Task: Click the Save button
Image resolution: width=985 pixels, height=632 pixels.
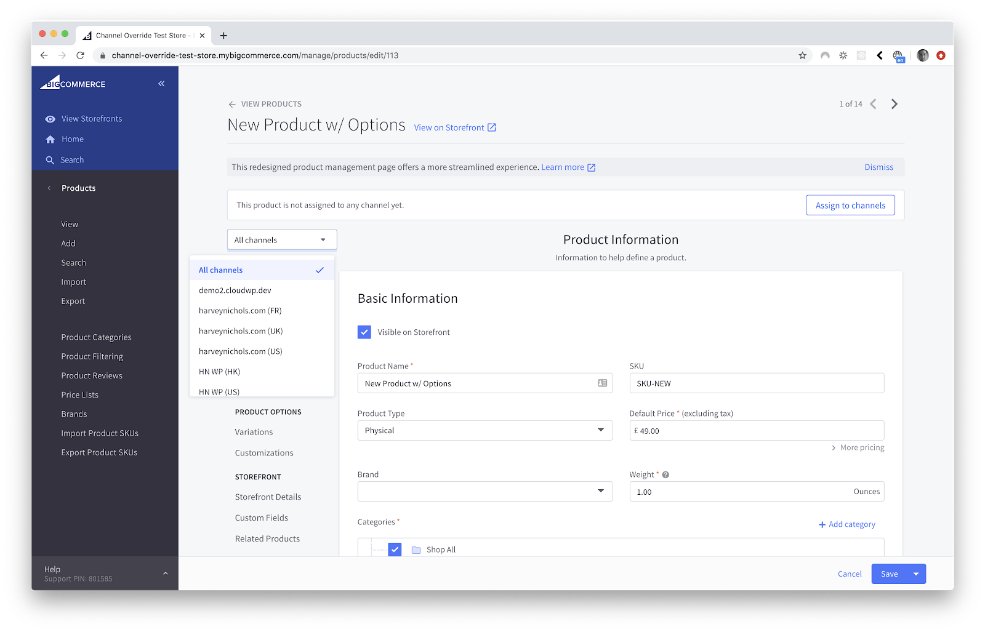Action: point(889,574)
